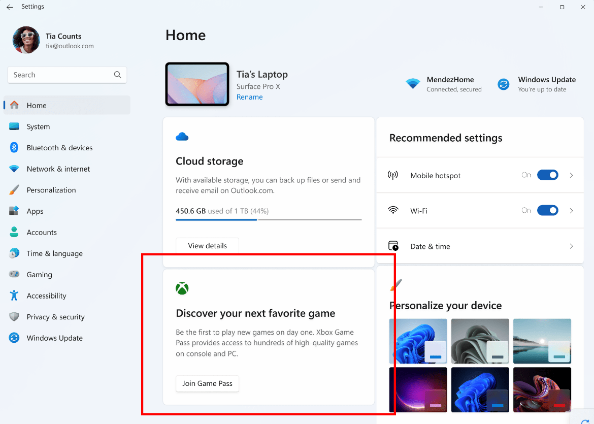Select Apps in the sidebar
Viewport: 594px width, 424px height.
[x=67, y=211]
